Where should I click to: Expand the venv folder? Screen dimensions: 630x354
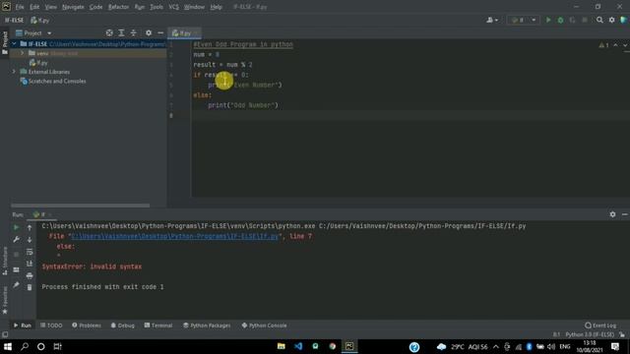point(22,53)
